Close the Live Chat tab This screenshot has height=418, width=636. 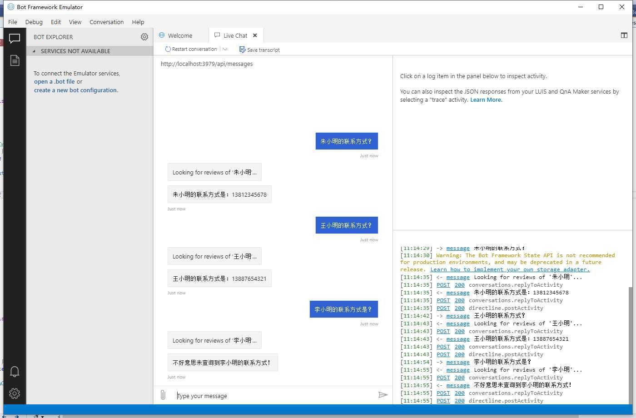tap(255, 35)
